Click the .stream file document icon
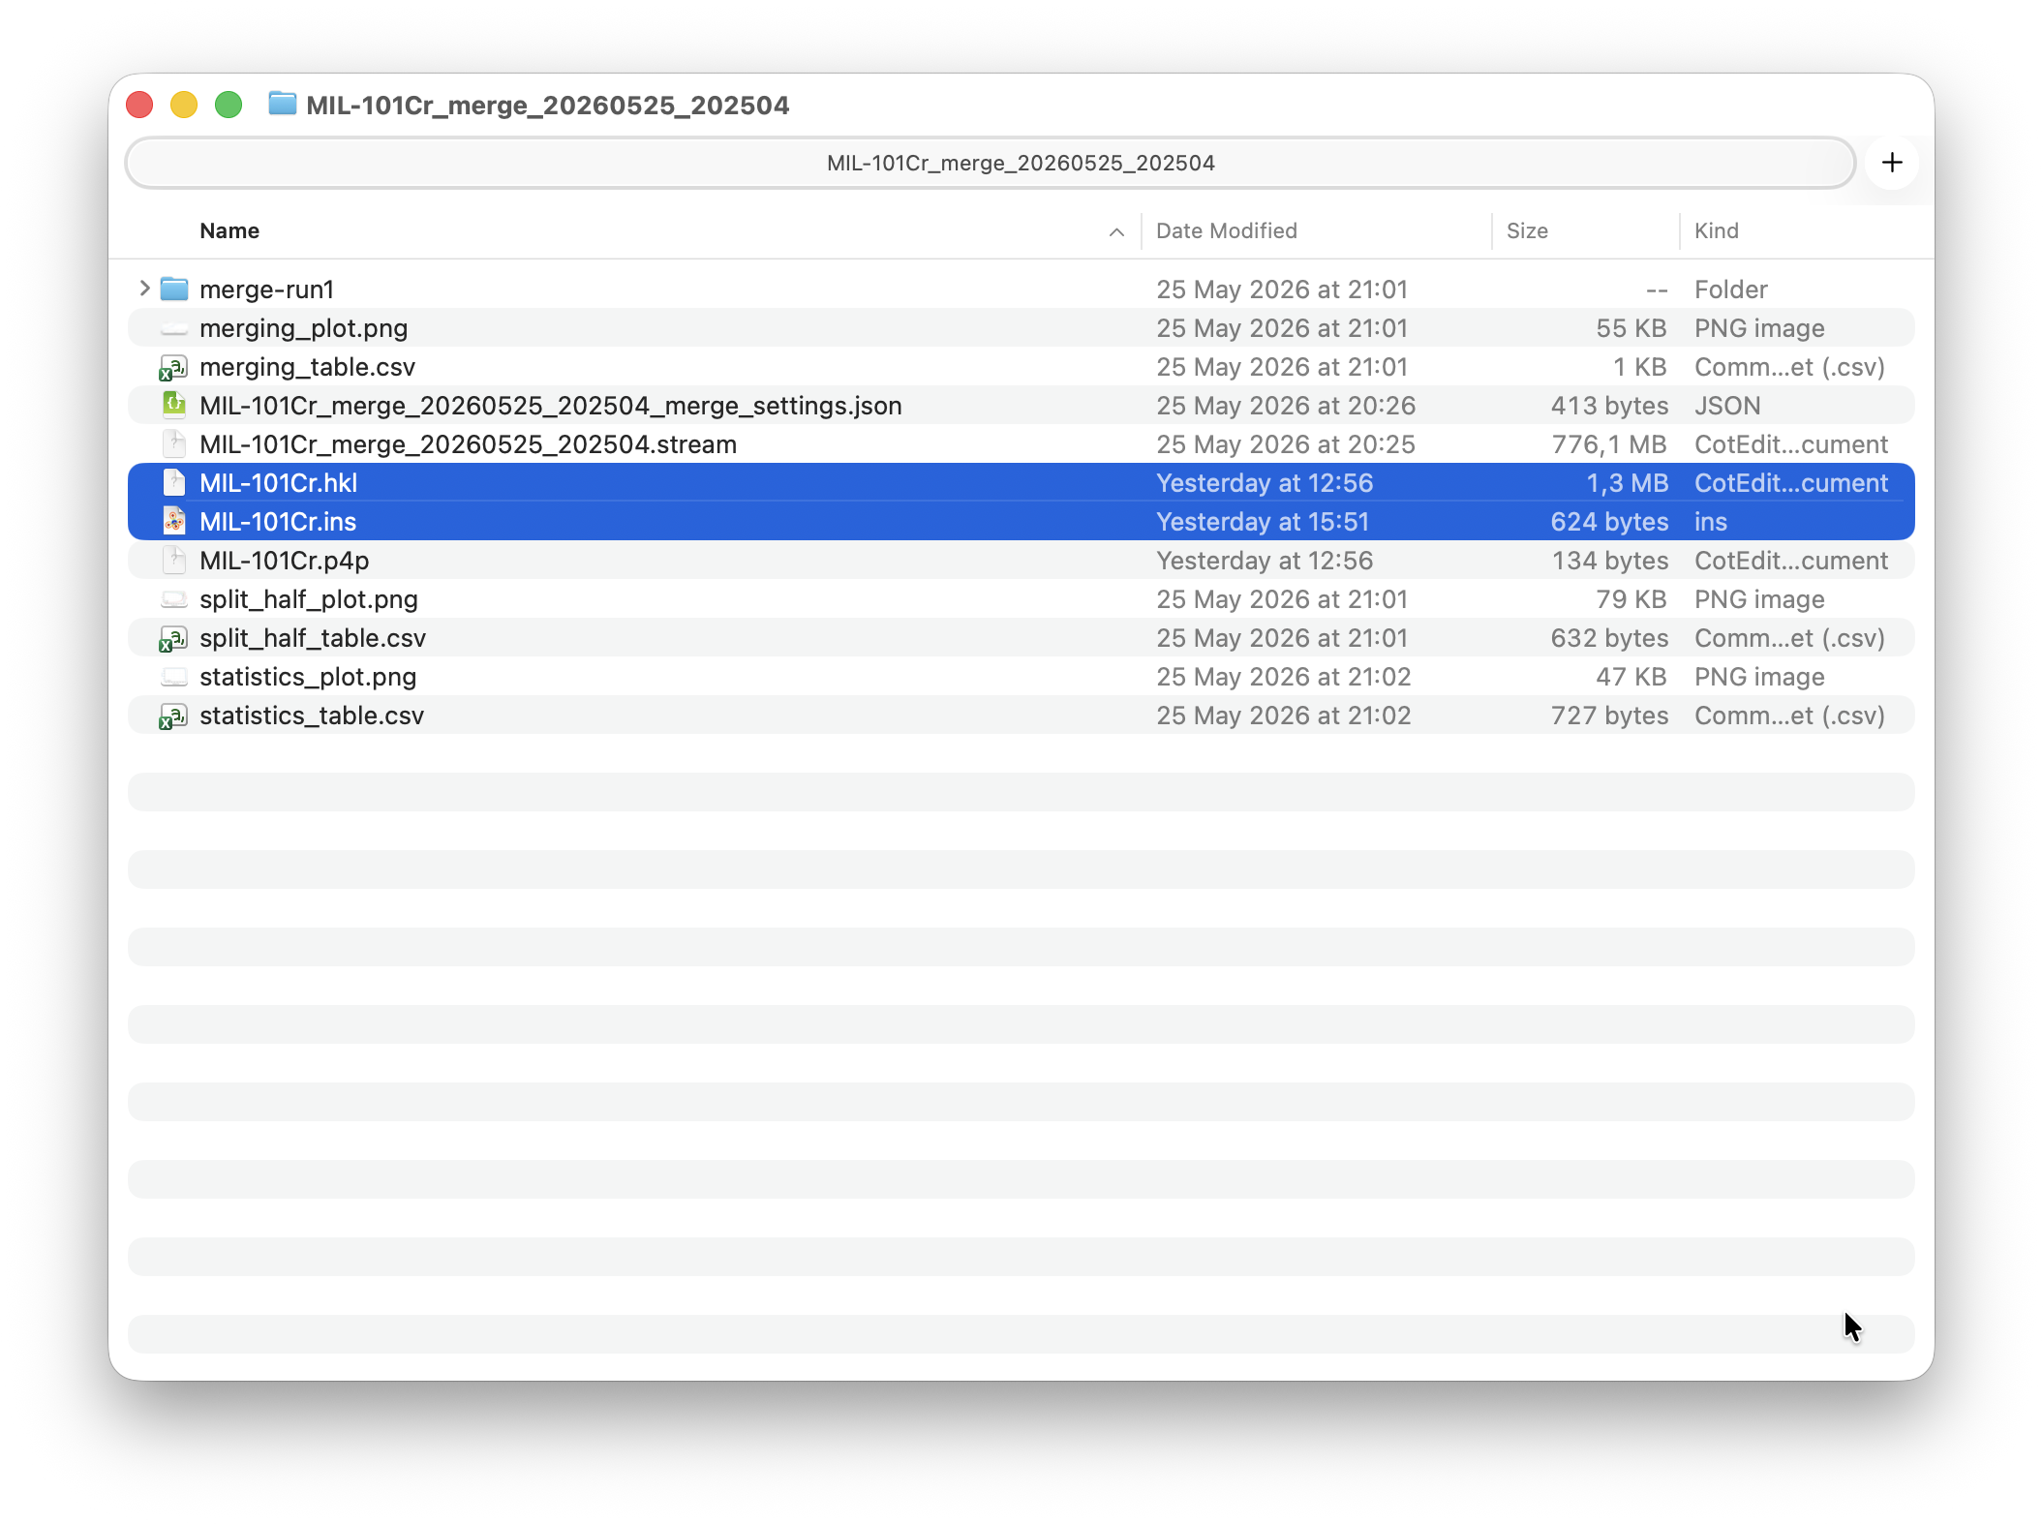This screenshot has width=2043, height=1524. (174, 443)
